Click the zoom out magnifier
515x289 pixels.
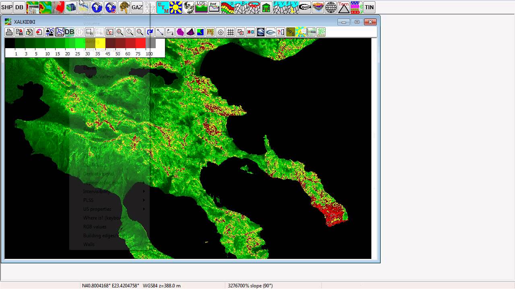point(140,32)
